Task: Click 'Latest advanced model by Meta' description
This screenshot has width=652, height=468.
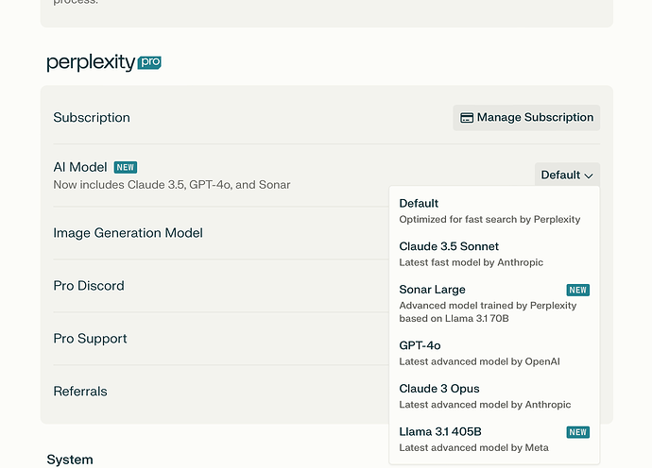Action: 474,447
